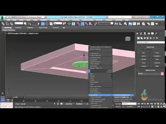The image size is (166, 124).
Task: Toggle the 2.5D Snaps icon
Action: coord(78,24)
